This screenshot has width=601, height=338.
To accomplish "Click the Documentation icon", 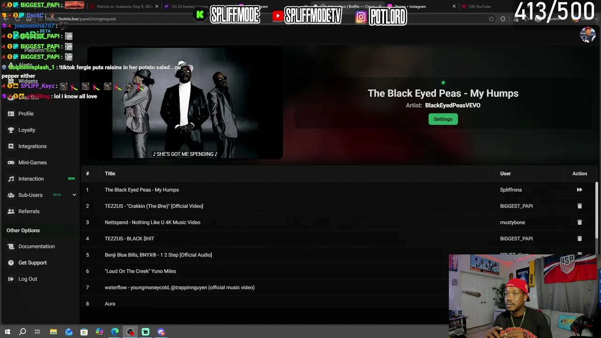I will [11, 246].
